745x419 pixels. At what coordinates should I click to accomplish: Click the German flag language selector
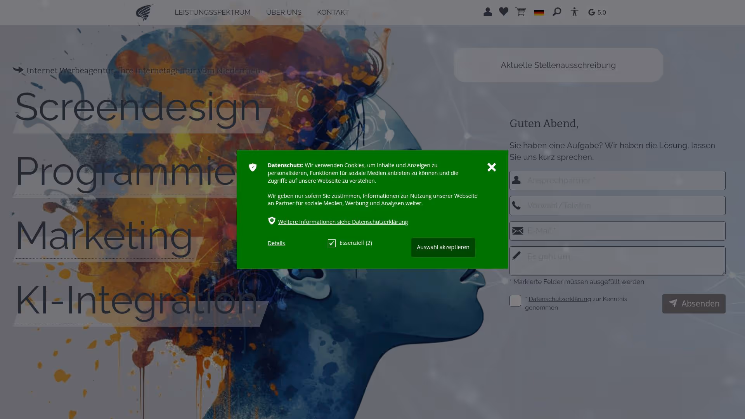coord(539,12)
